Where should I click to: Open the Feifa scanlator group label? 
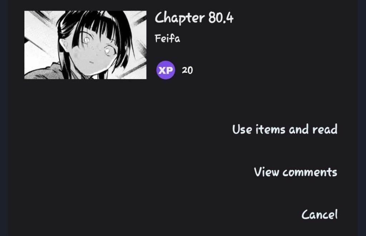[x=167, y=39]
